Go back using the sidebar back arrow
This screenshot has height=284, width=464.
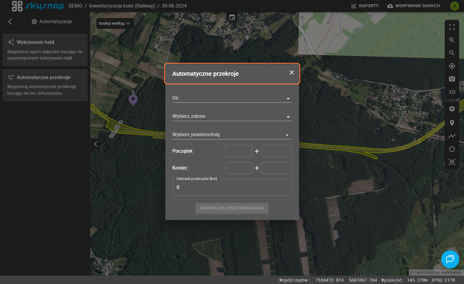[10, 22]
